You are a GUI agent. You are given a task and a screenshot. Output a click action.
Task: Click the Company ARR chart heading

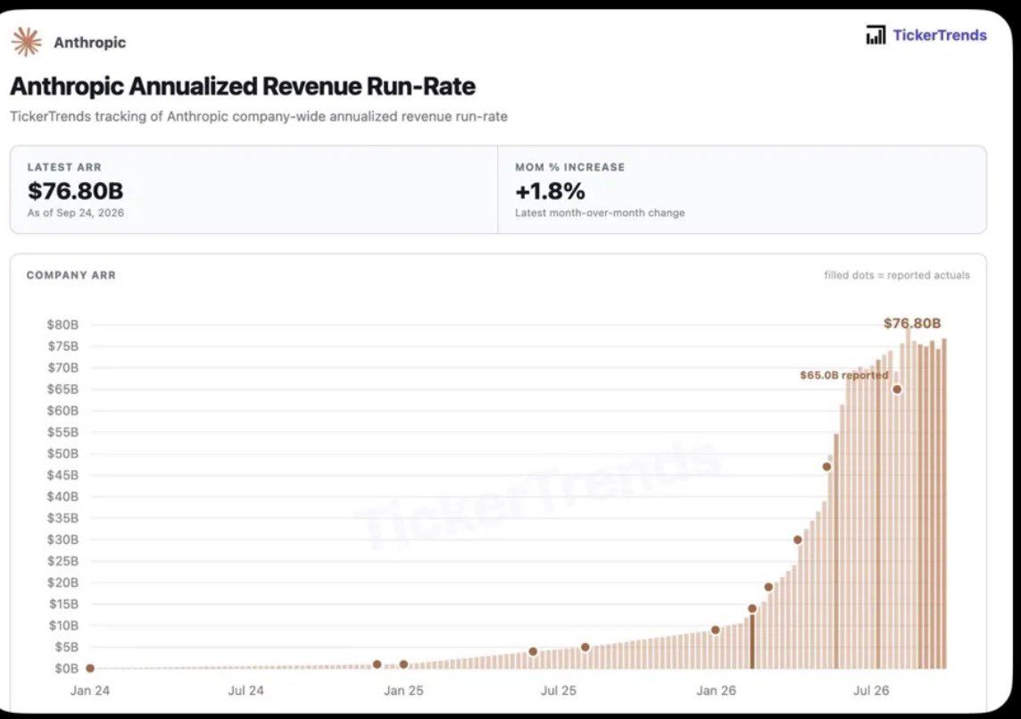point(71,275)
